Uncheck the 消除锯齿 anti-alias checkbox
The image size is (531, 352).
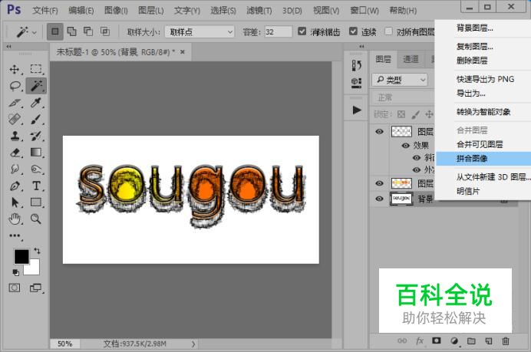pyautogui.click(x=302, y=31)
